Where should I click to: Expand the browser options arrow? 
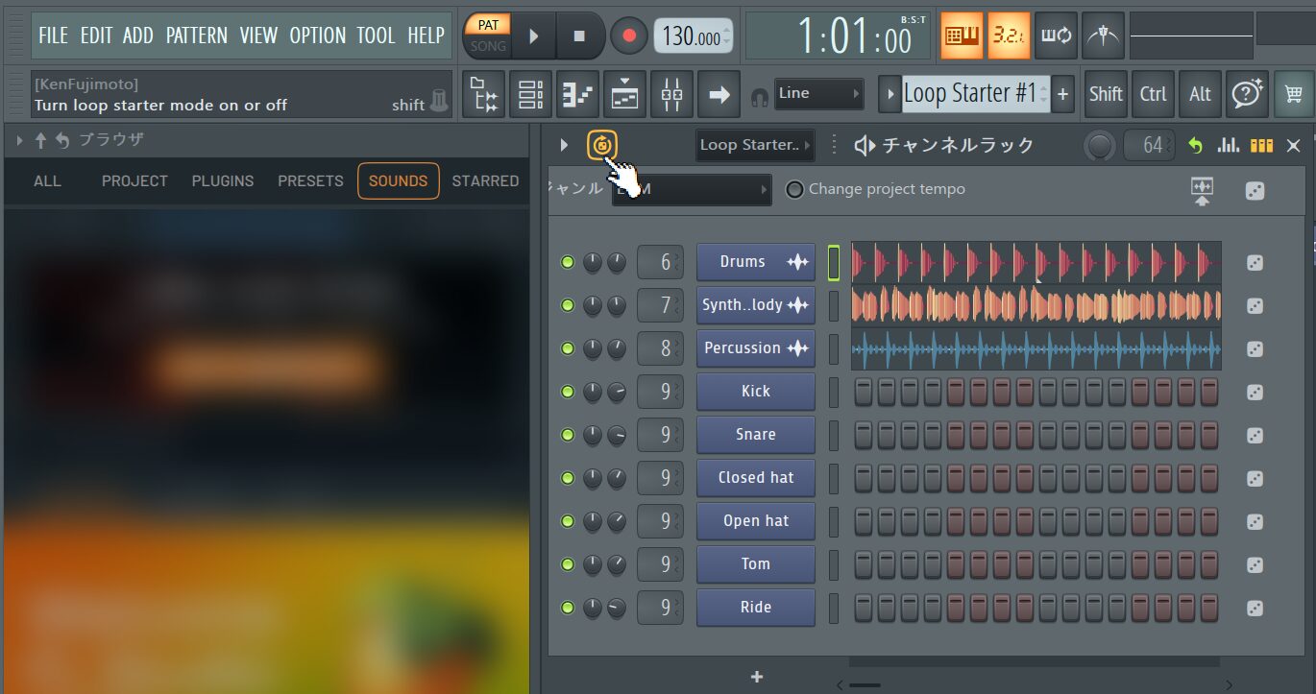point(19,141)
